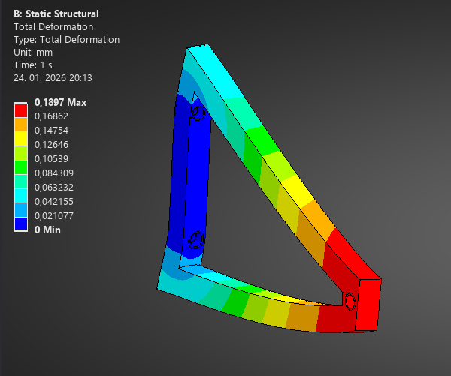Select the hole at the red bracket tip

point(349,301)
